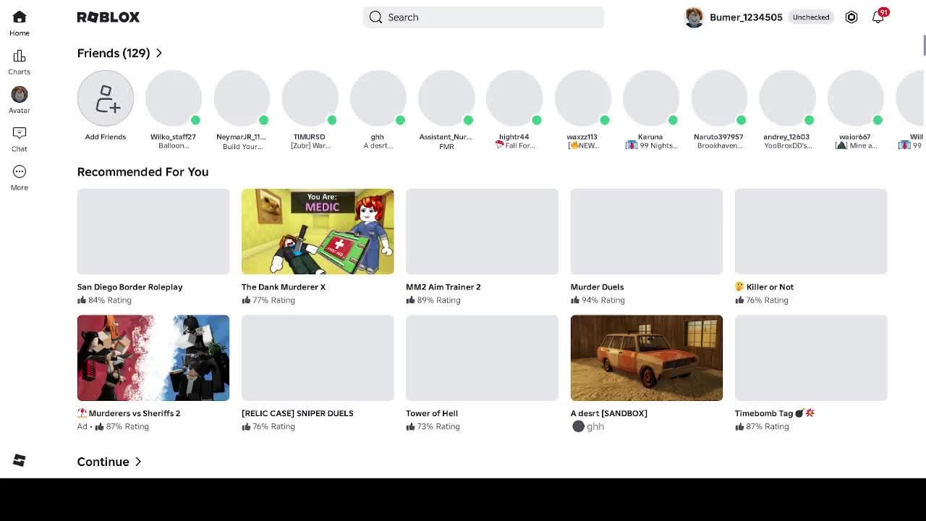Open friend Karuna's avatar
Viewport: 926px width, 521px height.
click(x=651, y=98)
